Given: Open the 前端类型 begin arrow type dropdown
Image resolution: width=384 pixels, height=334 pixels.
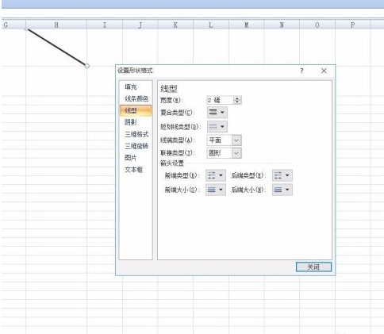Looking at the screenshot, I should (x=216, y=175).
